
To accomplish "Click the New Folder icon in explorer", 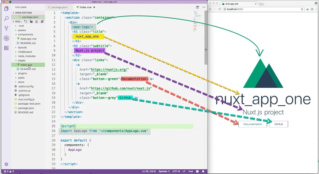I will coord(31,22).
